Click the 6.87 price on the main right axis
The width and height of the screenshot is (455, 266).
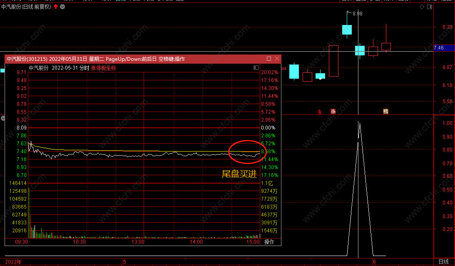point(447,67)
